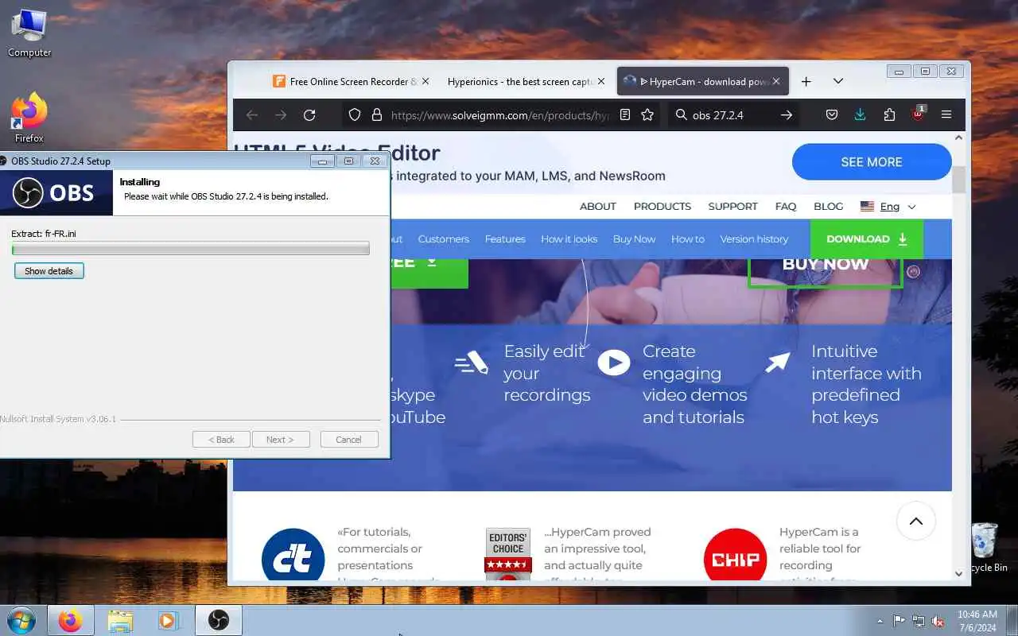Open the Recycle Bin desktop icon
The image size is (1018, 636).
986,547
